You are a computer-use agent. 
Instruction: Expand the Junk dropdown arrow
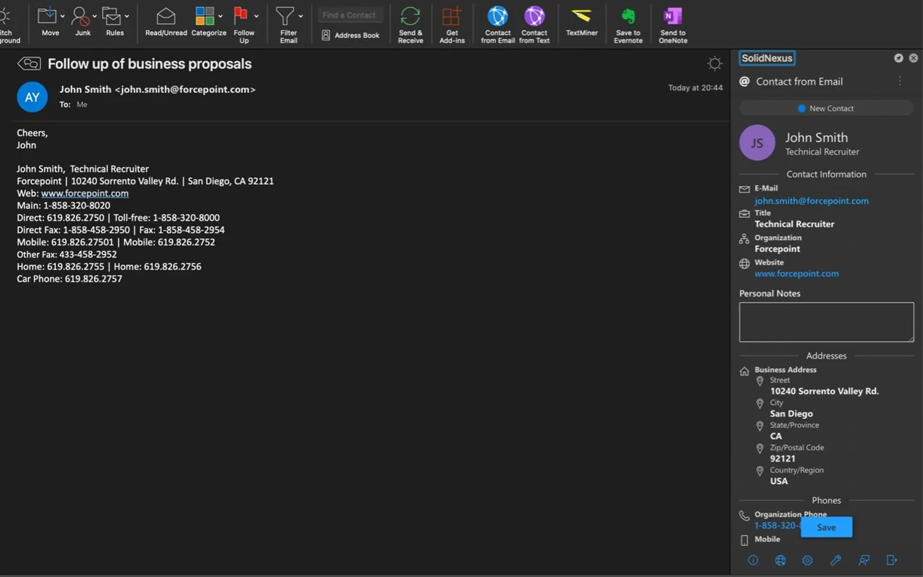click(x=95, y=16)
